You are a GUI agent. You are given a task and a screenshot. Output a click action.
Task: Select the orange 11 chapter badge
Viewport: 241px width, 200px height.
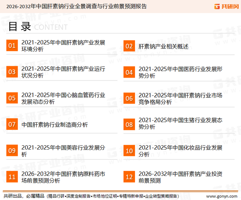12,177
